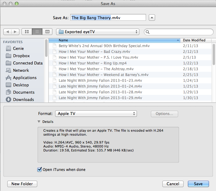Toggle Open iTunes when done checkbox

point(39,169)
